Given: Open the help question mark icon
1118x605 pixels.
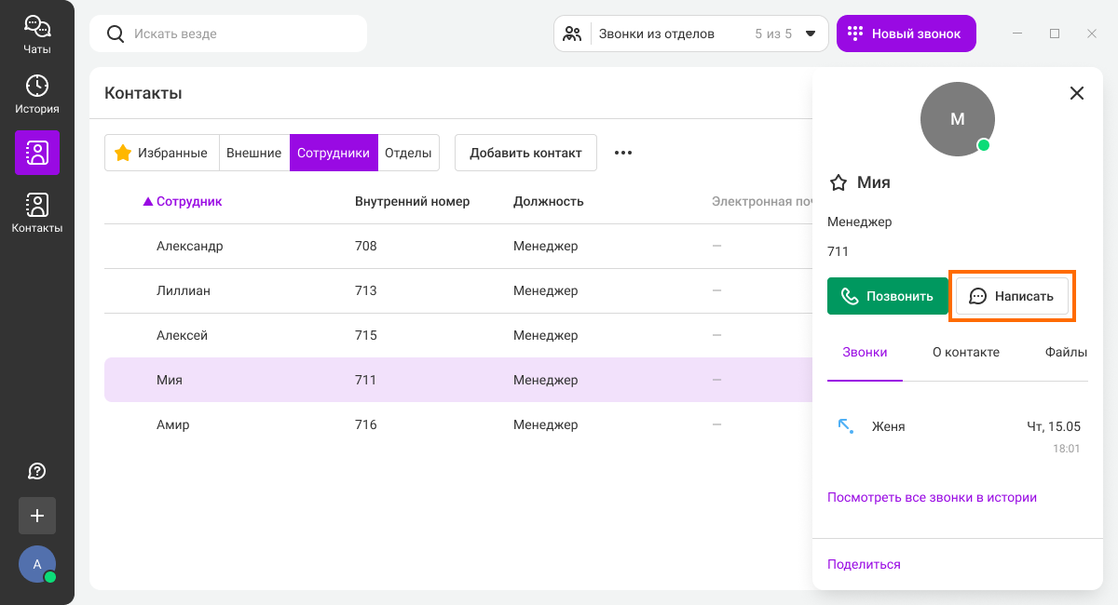Looking at the screenshot, I should 37,471.
